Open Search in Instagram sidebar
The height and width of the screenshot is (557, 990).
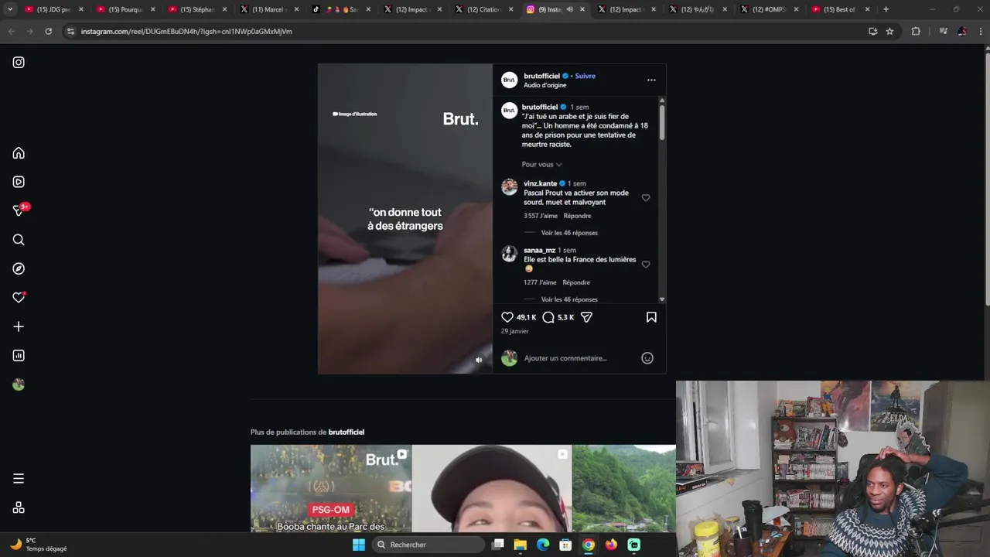coord(19,240)
